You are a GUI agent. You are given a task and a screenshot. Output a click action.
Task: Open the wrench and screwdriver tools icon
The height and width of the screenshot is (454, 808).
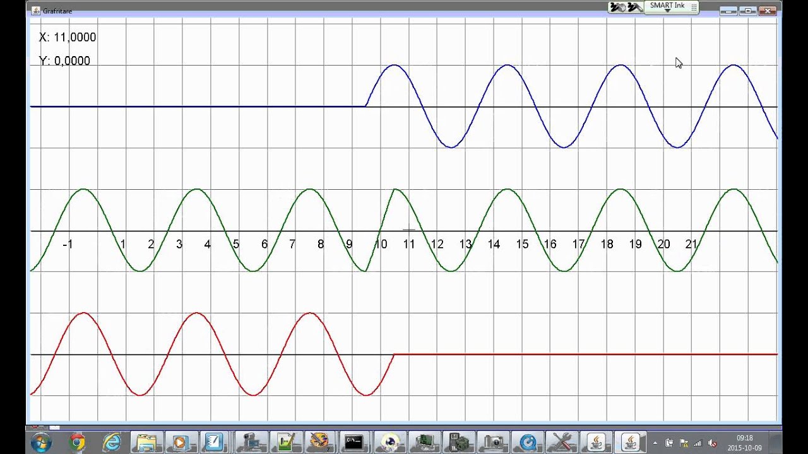(x=561, y=443)
